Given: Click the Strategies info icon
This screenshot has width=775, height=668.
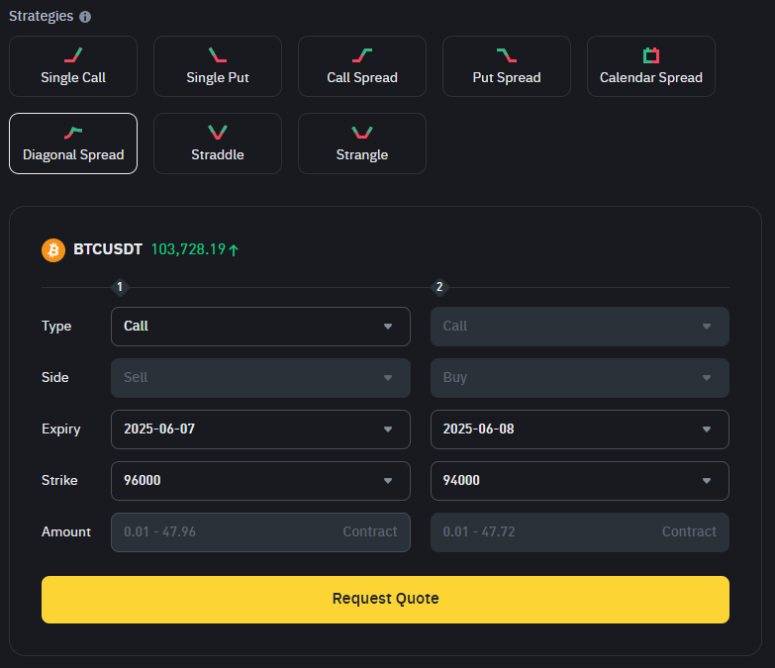Looking at the screenshot, I should [x=85, y=17].
